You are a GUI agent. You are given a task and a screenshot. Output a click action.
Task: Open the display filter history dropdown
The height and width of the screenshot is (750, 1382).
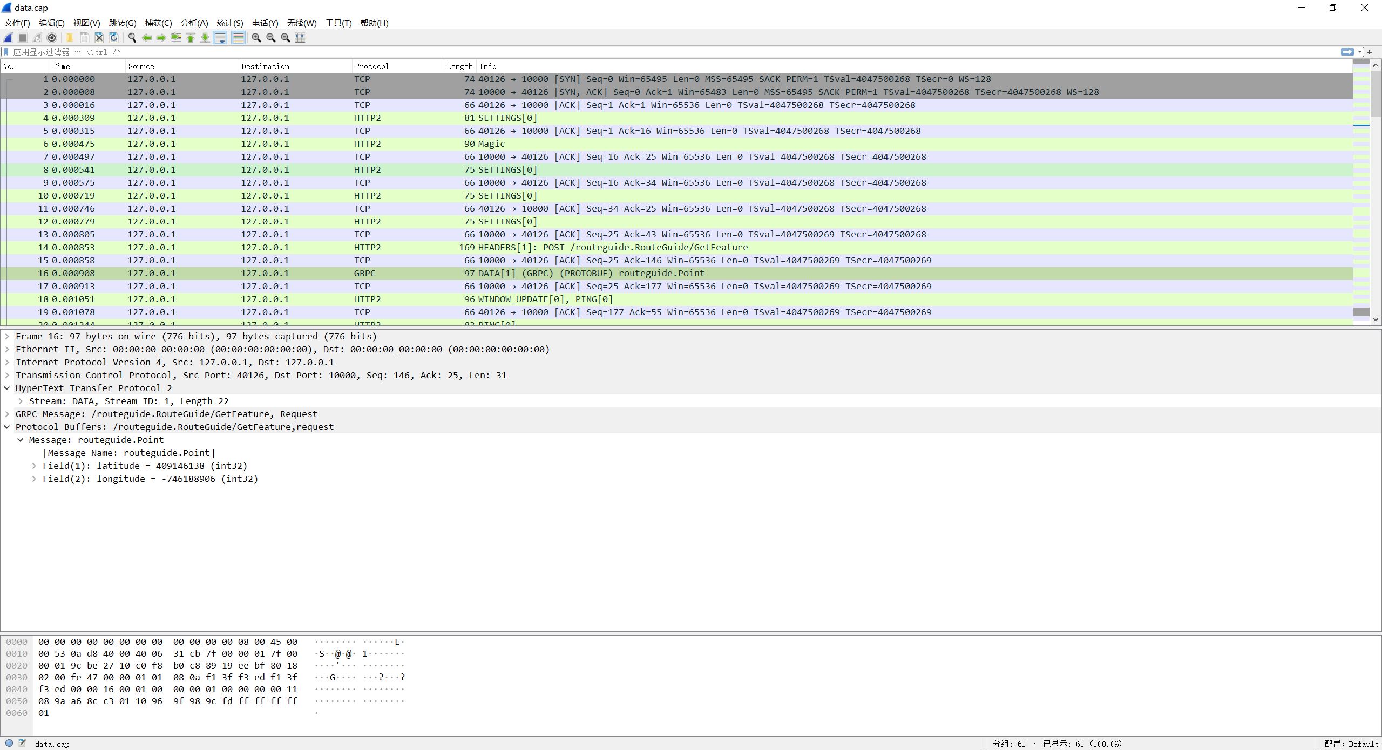pyautogui.click(x=1360, y=52)
